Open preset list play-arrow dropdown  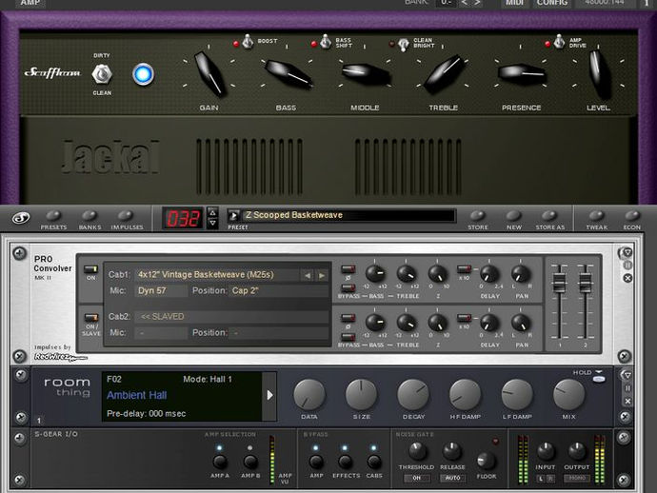(234, 215)
